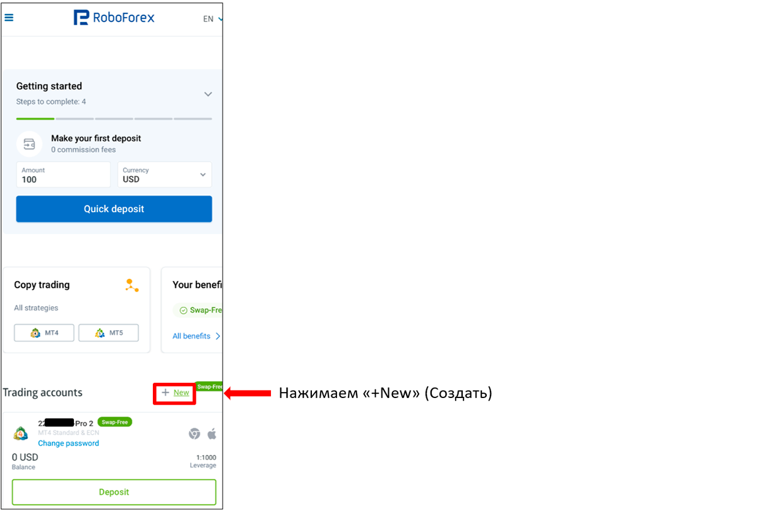
Task: Click the Change password link
Action: pos(68,443)
